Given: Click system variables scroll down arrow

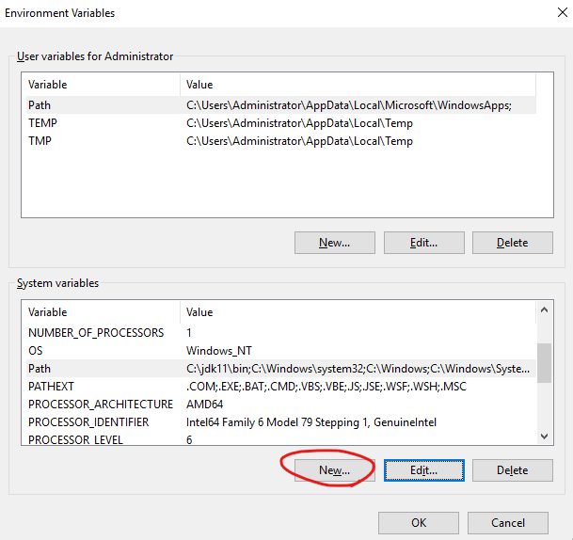Looking at the screenshot, I should point(544,437).
